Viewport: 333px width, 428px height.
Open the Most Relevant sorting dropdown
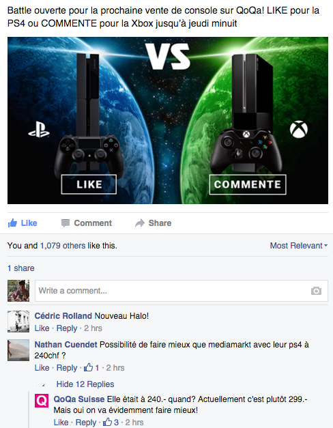tap(299, 246)
